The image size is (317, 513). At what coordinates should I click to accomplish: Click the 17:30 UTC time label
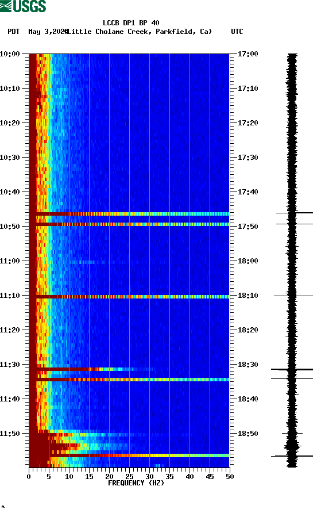248,158
